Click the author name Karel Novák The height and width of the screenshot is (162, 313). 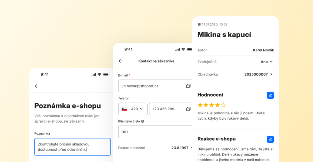[263, 50]
